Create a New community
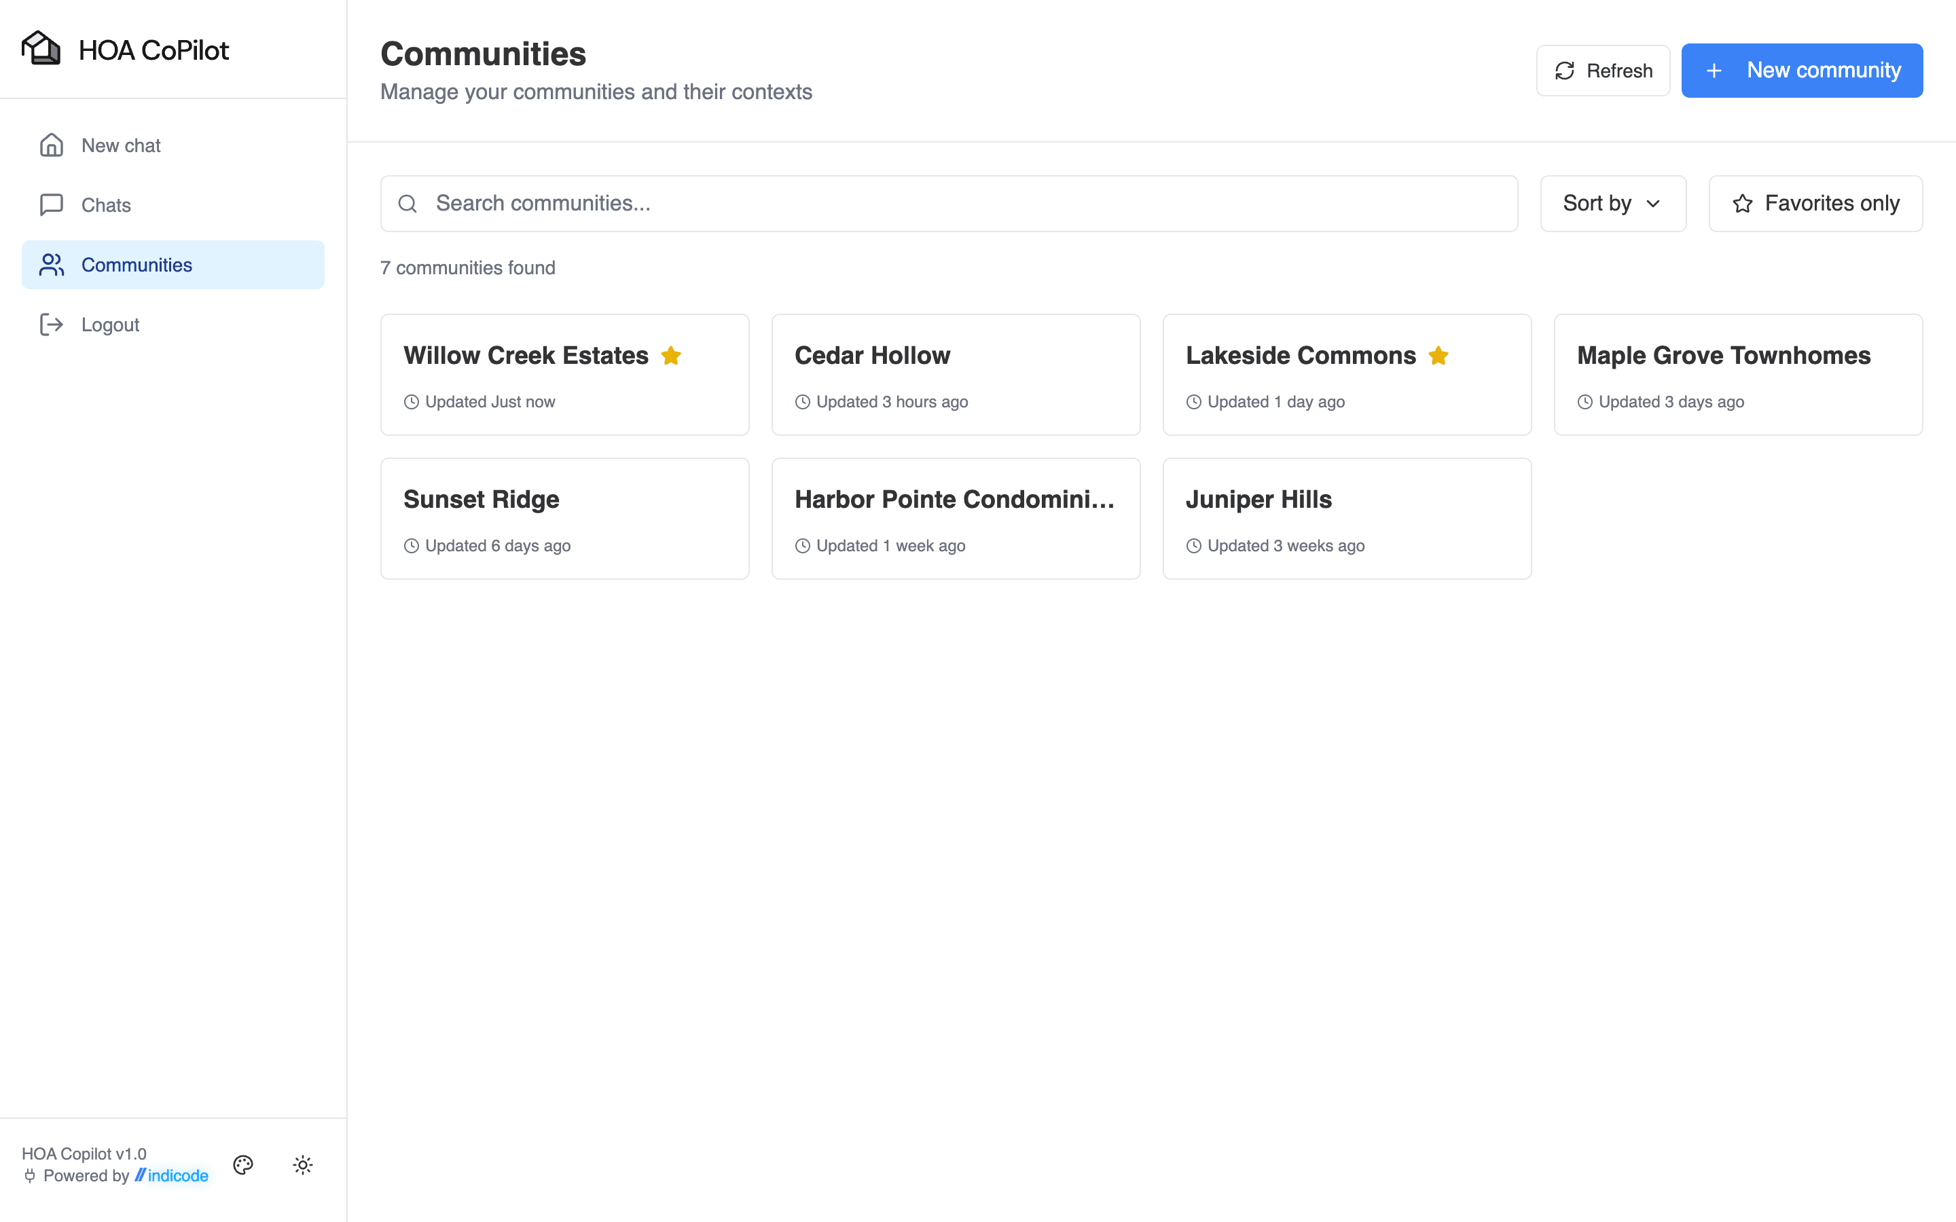Viewport: 1956px width, 1222px height. pyautogui.click(x=1802, y=71)
